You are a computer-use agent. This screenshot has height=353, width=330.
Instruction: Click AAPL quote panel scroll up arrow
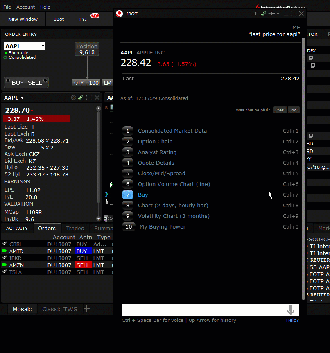point(99,109)
